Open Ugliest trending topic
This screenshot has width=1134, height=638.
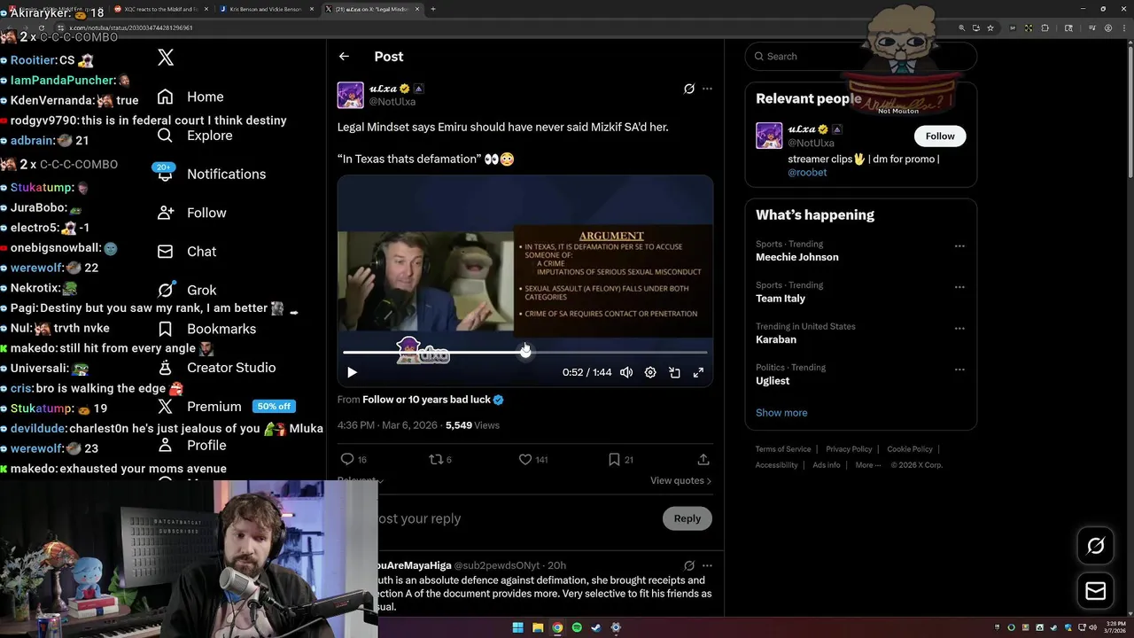pos(773,381)
